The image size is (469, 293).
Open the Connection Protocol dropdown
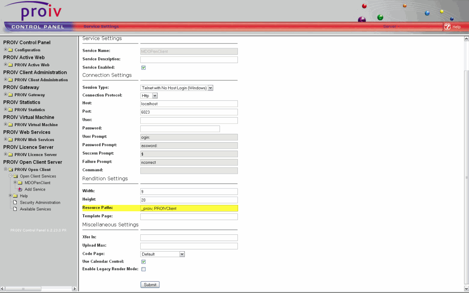click(149, 96)
